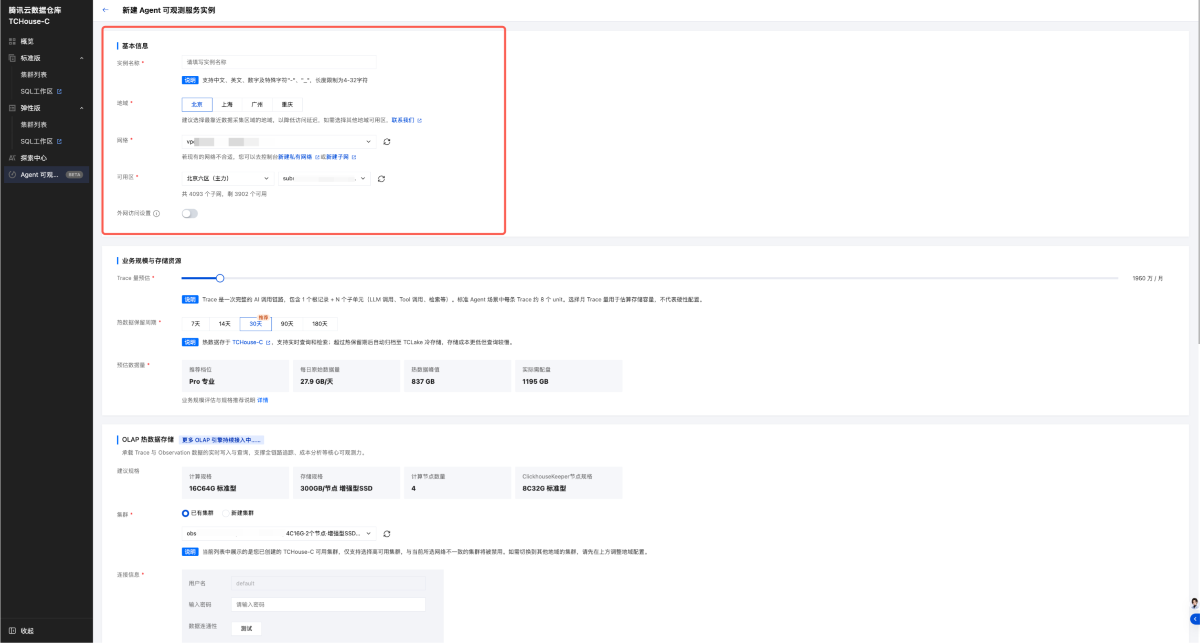Screen dimensions: 1200x643
Task: Open the subnet dropdown
Action: (x=324, y=178)
